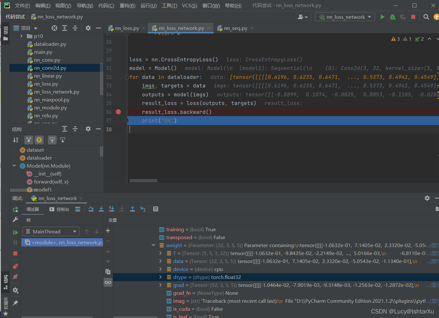
Task: Open nn_maxpool.py in project tree
Action: [x=52, y=100]
